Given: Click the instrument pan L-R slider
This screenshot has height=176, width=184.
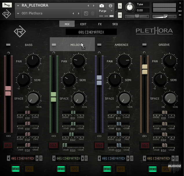Looking at the screenshot, I should (137, 16).
